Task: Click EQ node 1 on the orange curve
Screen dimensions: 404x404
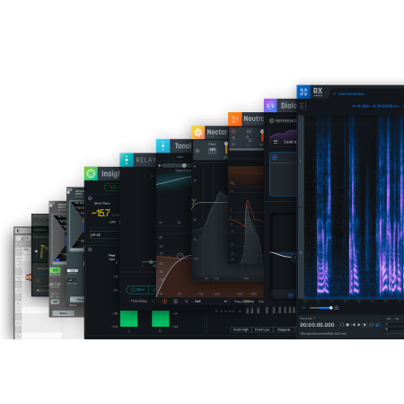Action: click(180, 256)
